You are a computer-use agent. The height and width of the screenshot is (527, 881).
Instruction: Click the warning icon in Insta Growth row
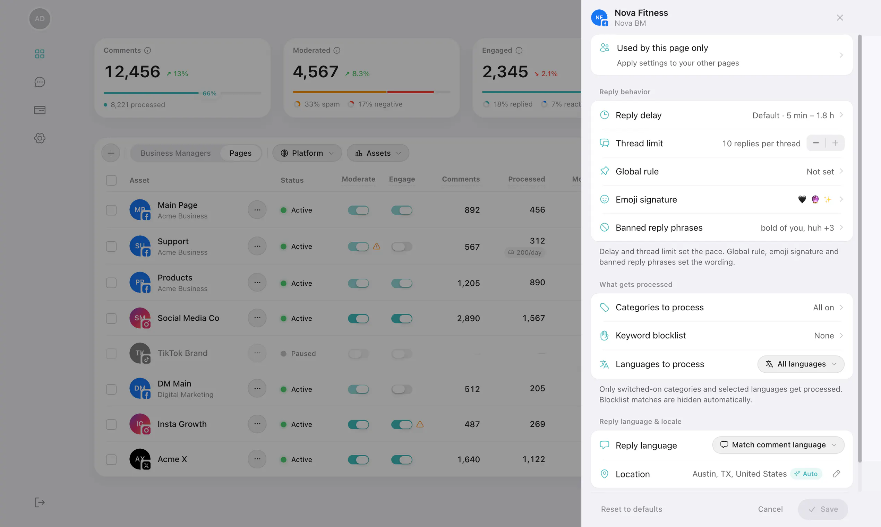[420, 424]
